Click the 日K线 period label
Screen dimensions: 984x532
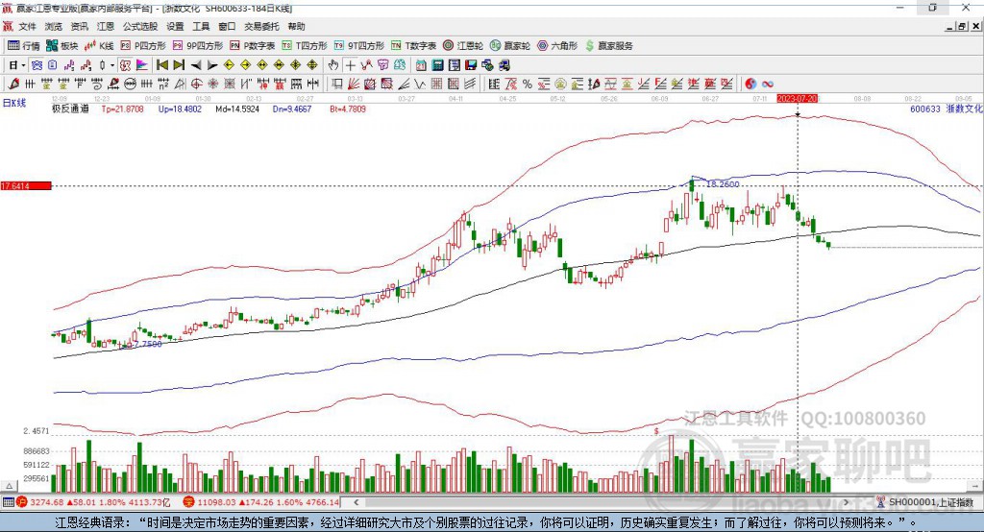point(14,103)
